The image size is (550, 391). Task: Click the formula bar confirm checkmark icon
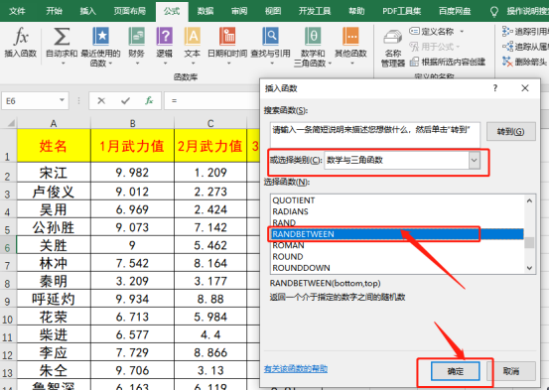125,101
